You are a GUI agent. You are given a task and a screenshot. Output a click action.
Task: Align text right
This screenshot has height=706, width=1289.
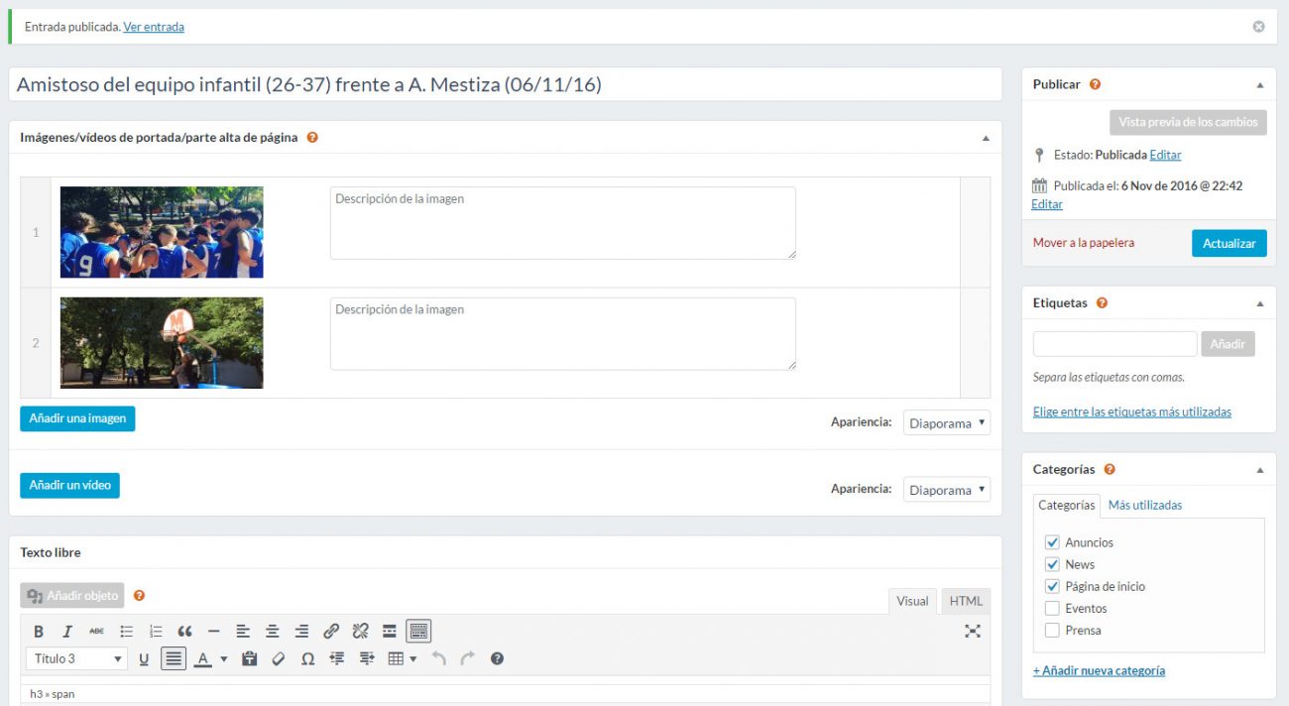click(x=301, y=631)
